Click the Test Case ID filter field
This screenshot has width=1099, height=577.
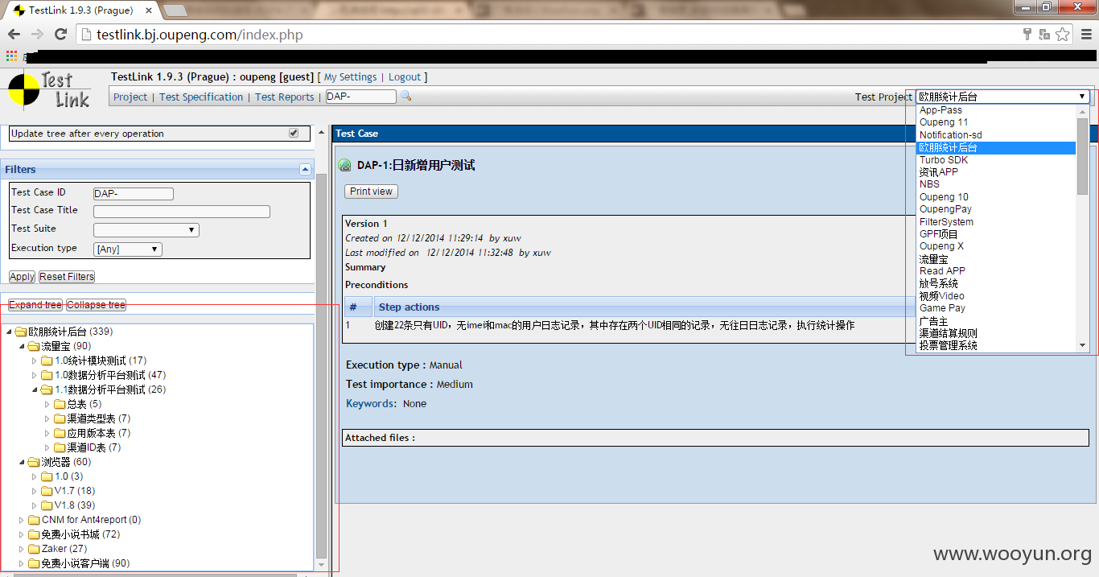tap(134, 194)
